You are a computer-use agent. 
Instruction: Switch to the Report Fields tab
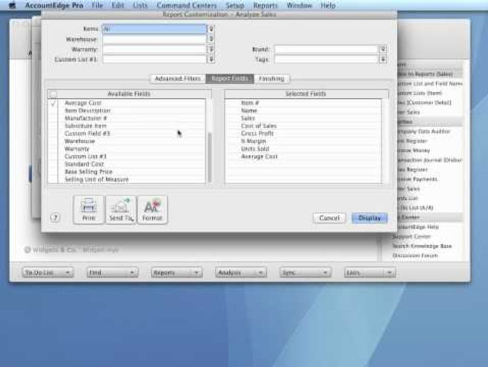pyautogui.click(x=230, y=79)
